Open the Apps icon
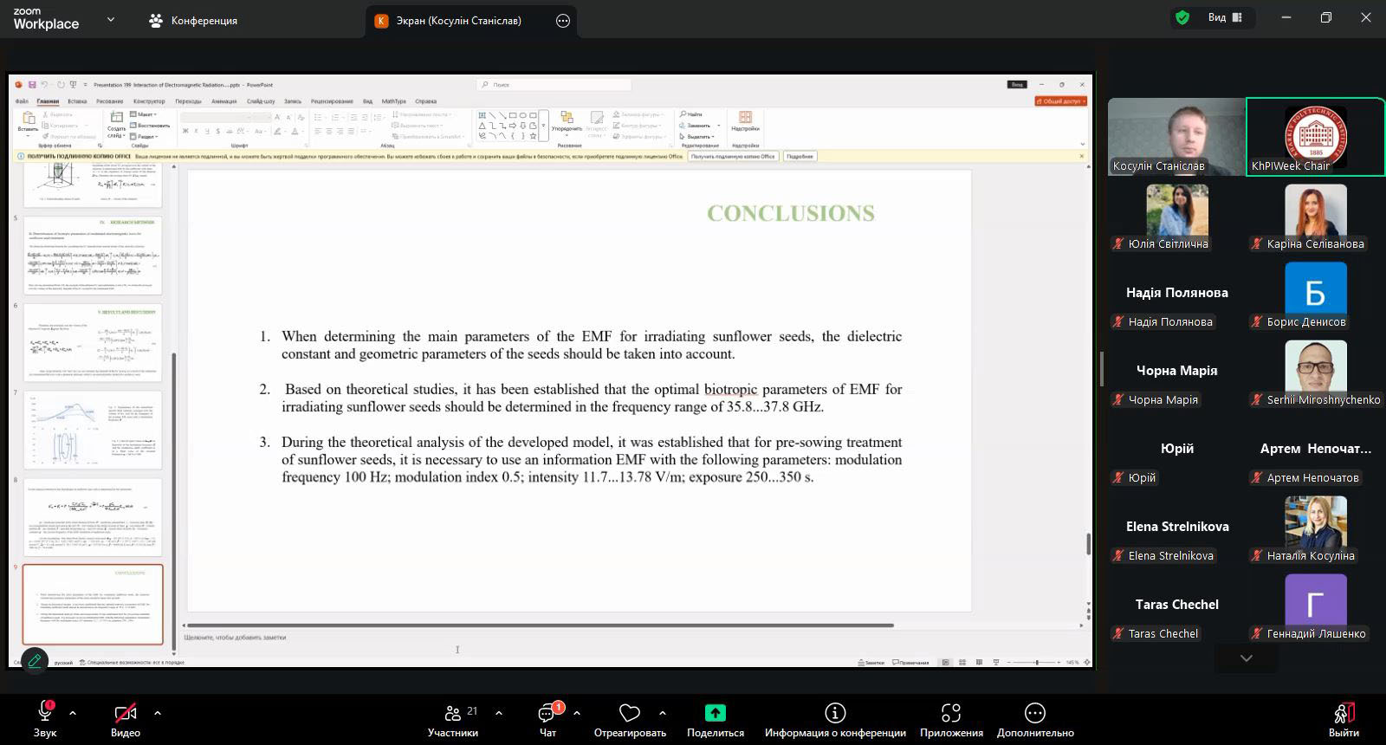Image resolution: width=1386 pixels, height=745 pixels. coord(951,713)
